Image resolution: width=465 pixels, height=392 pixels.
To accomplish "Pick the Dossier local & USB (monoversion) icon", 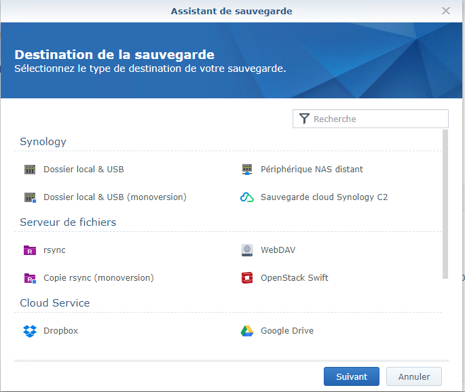I will point(30,197).
